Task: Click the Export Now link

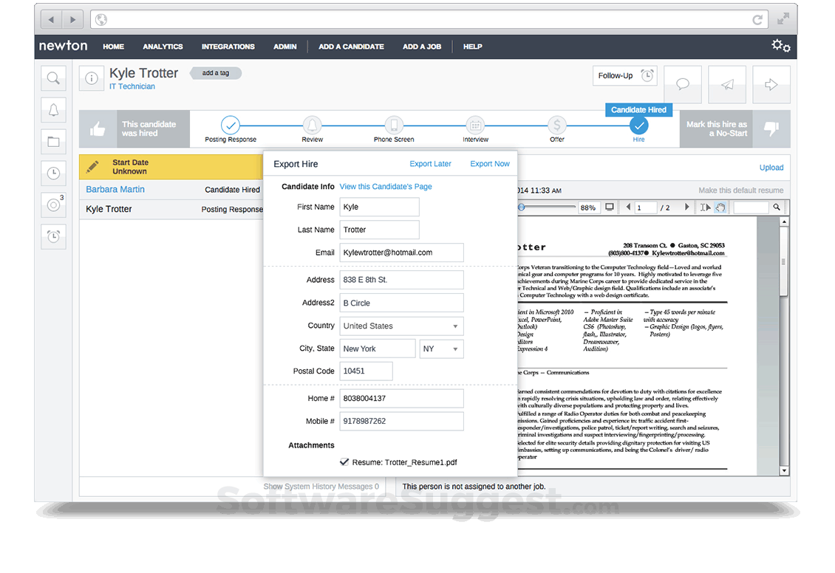Action: click(x=489, y=163)
